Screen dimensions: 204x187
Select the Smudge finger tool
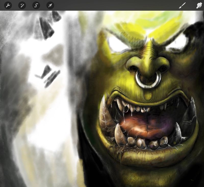[x=199, y=5]
